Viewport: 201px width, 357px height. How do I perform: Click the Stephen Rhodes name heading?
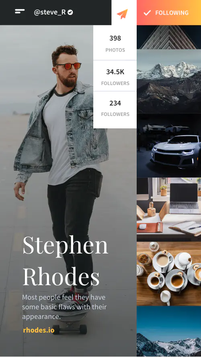click(x=65, y=260)
